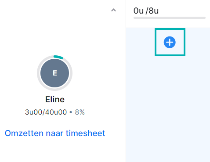Screen dimensions: 210x162
Task: Click the name Eline under the avatar
Action: click(x=55, y=100)
